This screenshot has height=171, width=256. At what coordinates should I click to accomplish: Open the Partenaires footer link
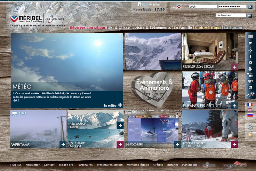click(85, 165)
